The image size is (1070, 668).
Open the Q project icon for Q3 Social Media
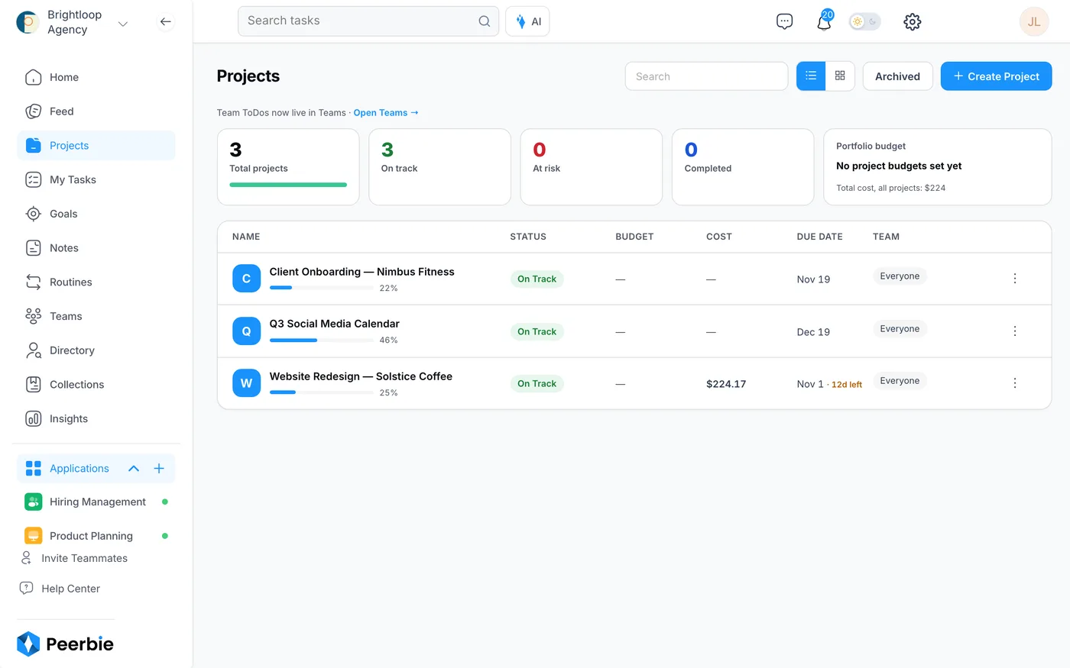click(x=246, y=331)
